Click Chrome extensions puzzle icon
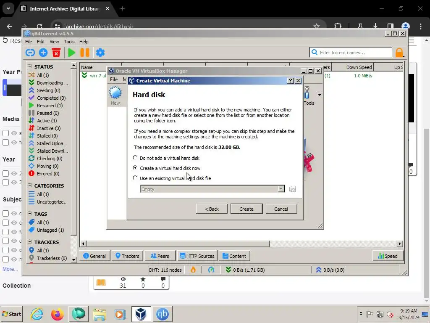The width and height of the screenshot is (430, 323). coord(338,26)
